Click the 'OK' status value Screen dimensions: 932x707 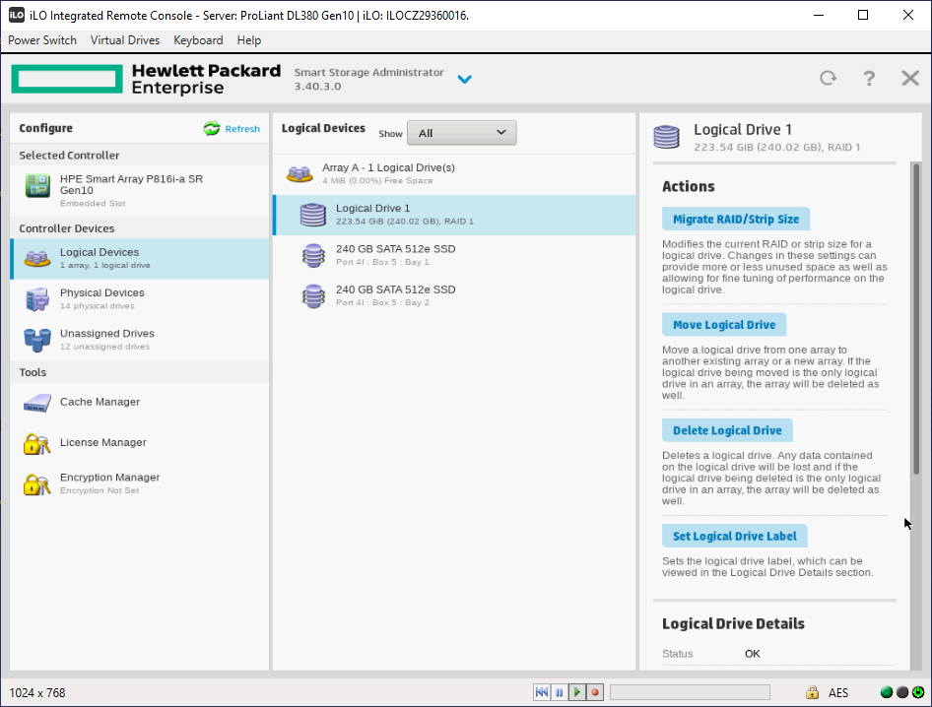(x=752, y=654)
